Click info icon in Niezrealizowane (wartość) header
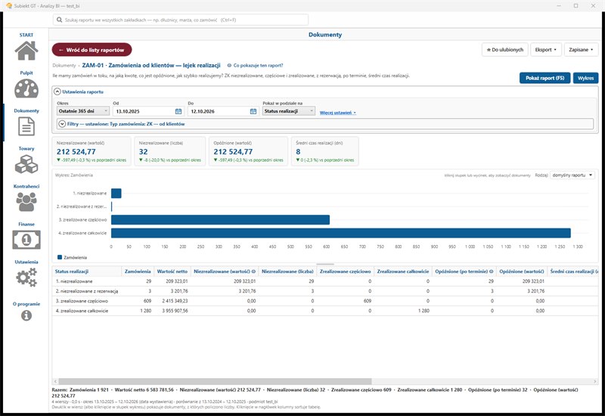The image size is (605, 416). pyautogui.click(x=253, y=272)
